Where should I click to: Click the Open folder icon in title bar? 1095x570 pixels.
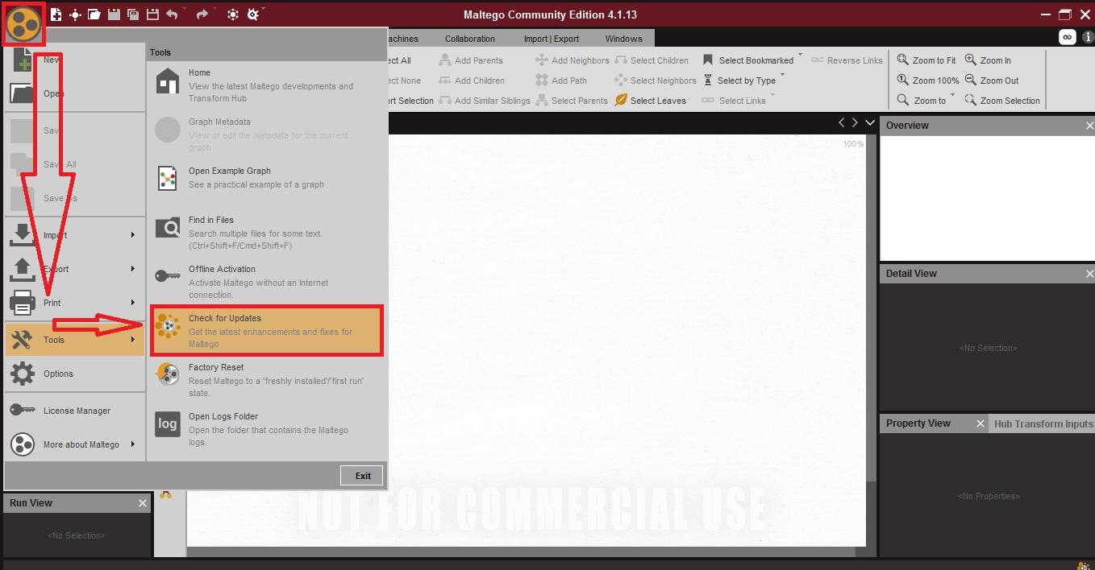click(x=94, y=14)
